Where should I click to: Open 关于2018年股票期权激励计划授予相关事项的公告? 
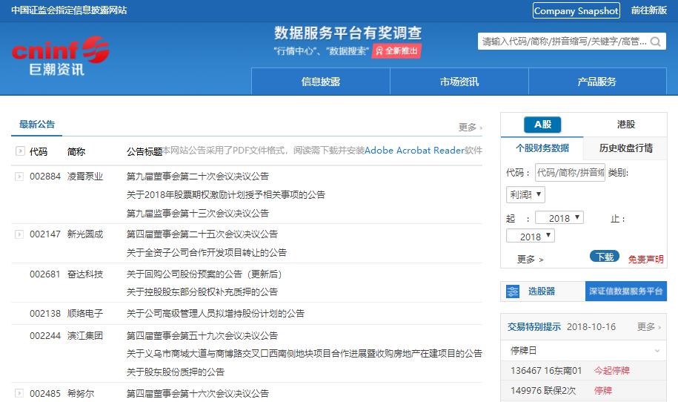click(x=226, y=195)
